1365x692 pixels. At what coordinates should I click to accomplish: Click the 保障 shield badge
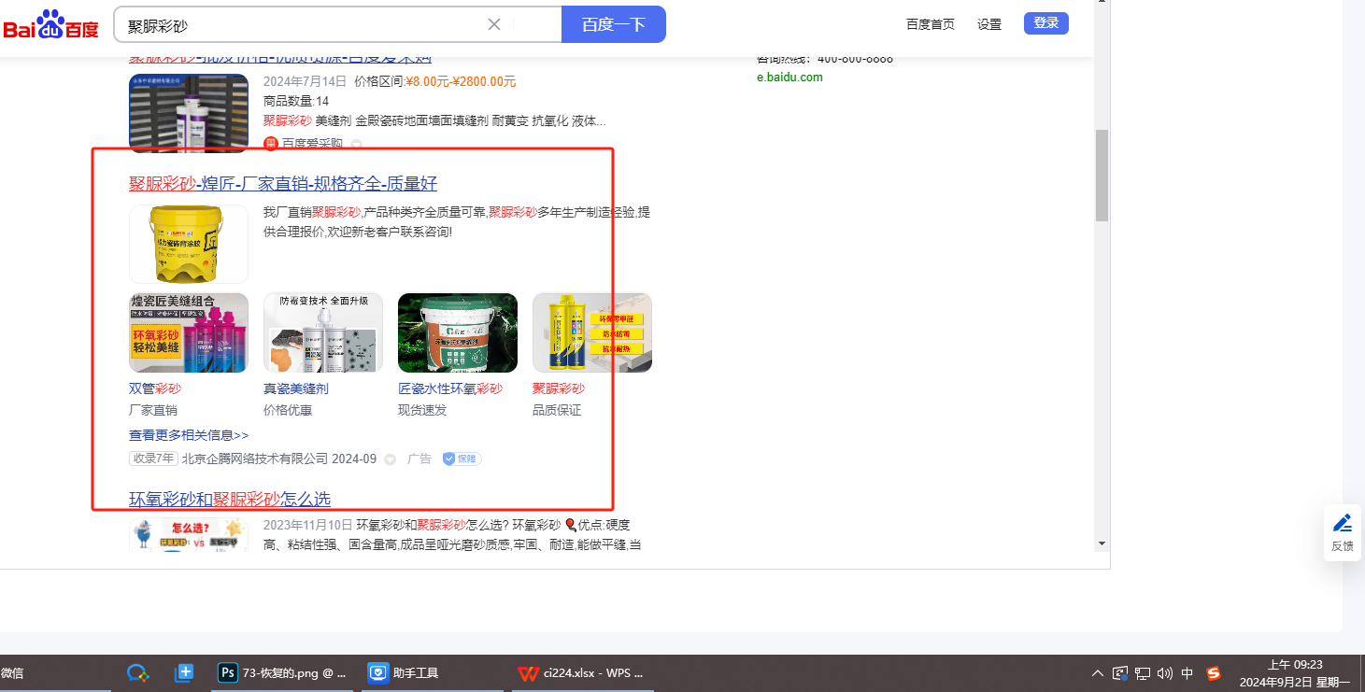(x=462, y=459)
